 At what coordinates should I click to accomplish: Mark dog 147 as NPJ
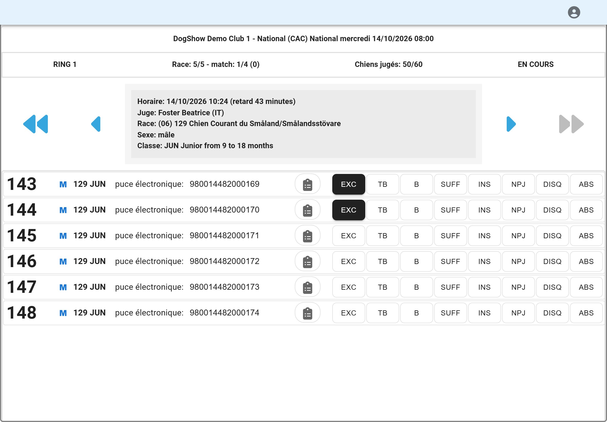518,287
